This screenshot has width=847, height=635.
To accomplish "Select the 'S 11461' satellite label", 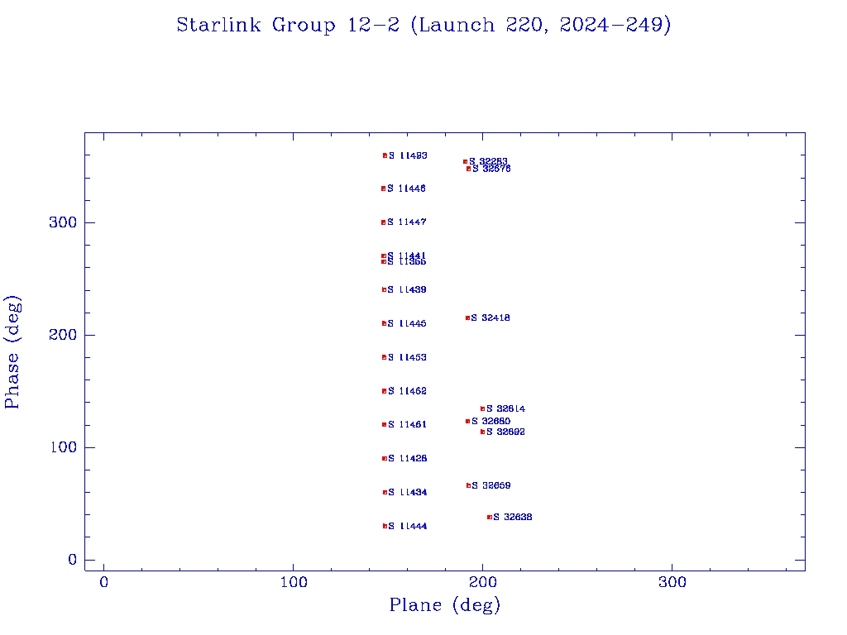I will pos(407,424).
